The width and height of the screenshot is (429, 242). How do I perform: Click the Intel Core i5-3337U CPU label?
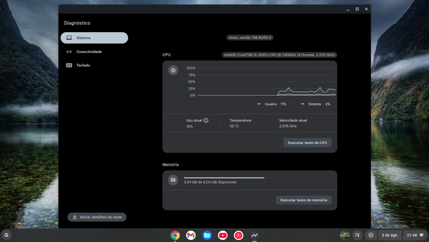[x=279, y=55]
